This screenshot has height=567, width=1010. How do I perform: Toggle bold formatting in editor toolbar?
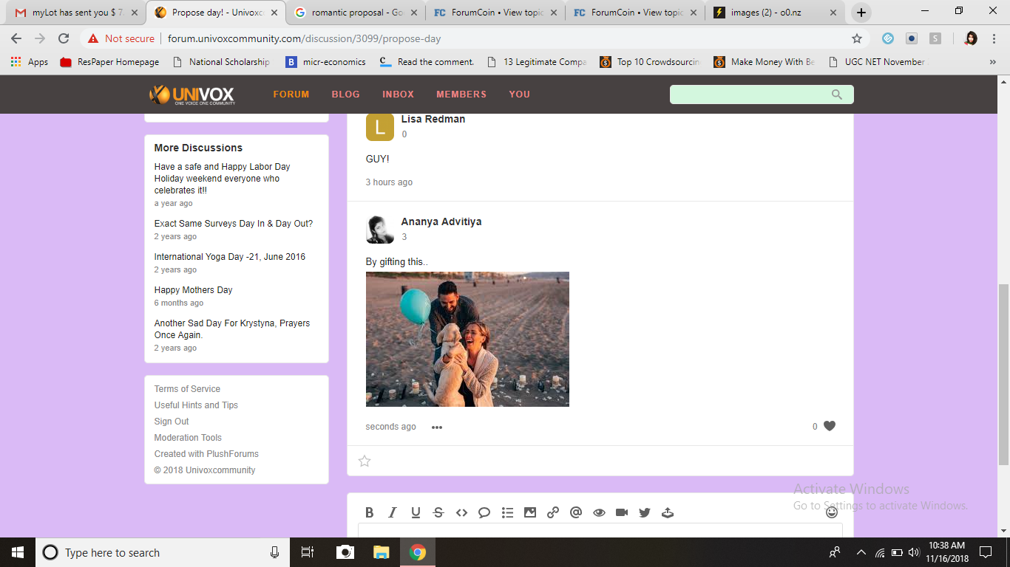(370, 512)
